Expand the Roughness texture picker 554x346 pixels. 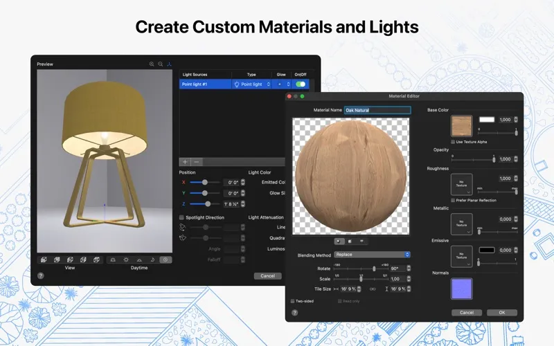tap(461, 184)
